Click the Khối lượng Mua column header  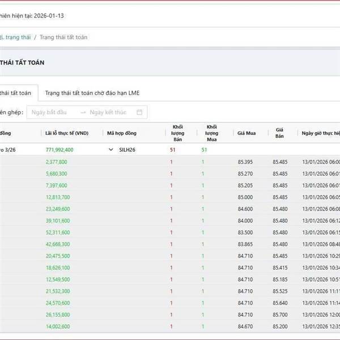[x=212, y=133]
